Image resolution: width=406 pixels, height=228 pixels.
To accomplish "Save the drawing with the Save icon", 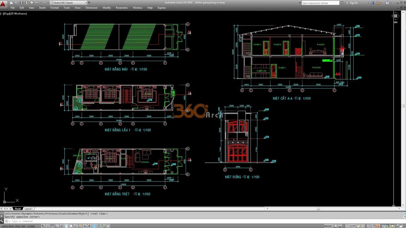I will pyautogui.click(x=21, y=3).
